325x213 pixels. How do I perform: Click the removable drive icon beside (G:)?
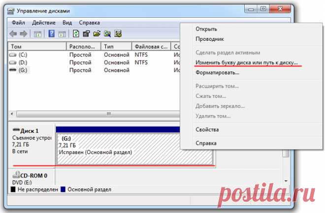coord(13,70)
